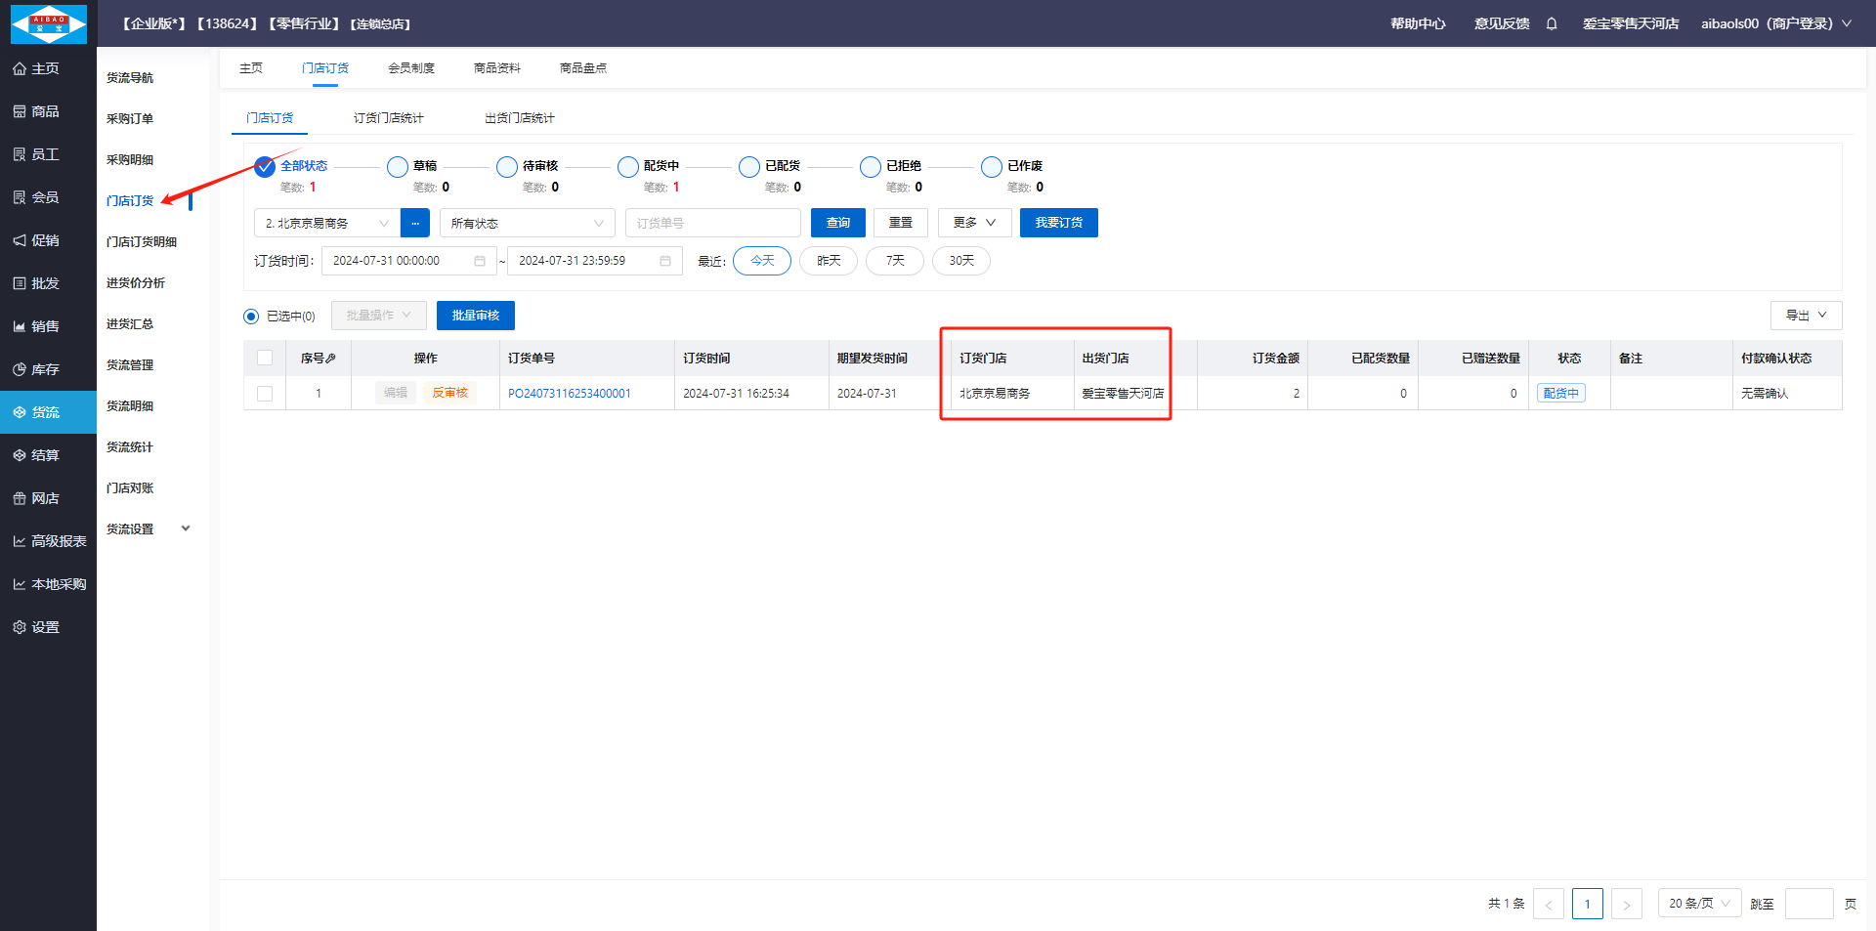Expand the 导出 dropdown
Screen dimensions: 1876x931
[1805, 316]
